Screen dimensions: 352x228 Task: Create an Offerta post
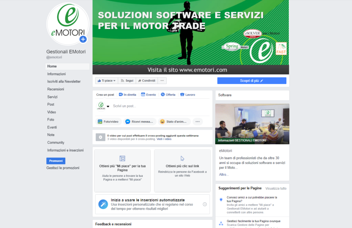click(x=168, y=95)
